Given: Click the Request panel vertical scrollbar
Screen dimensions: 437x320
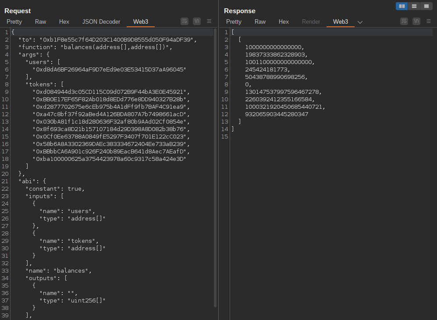Looking at the screenshot, I should pyautogui.click(x=215, y=167).
